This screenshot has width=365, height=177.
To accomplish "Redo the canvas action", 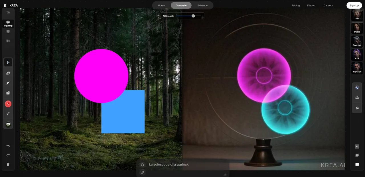I will (x=8, y=155).
